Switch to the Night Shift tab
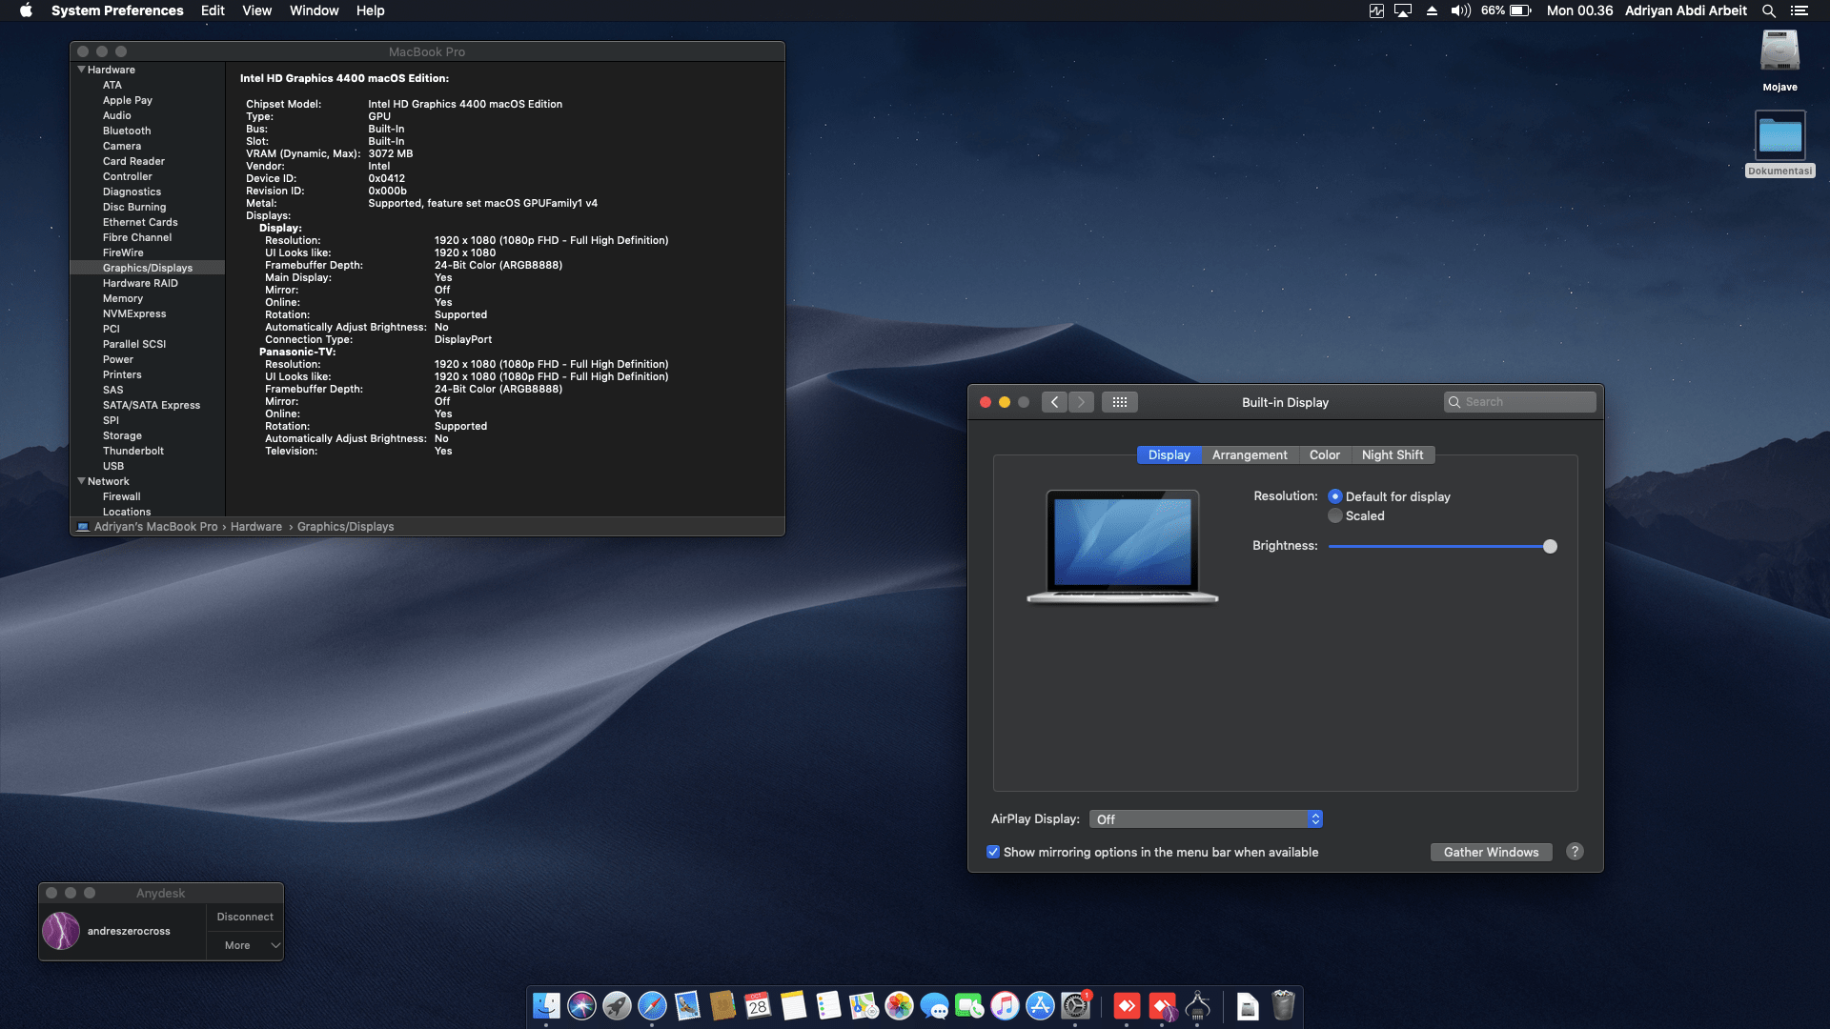Viewport: 1830px width, 1029px height. coord(1392,454)
